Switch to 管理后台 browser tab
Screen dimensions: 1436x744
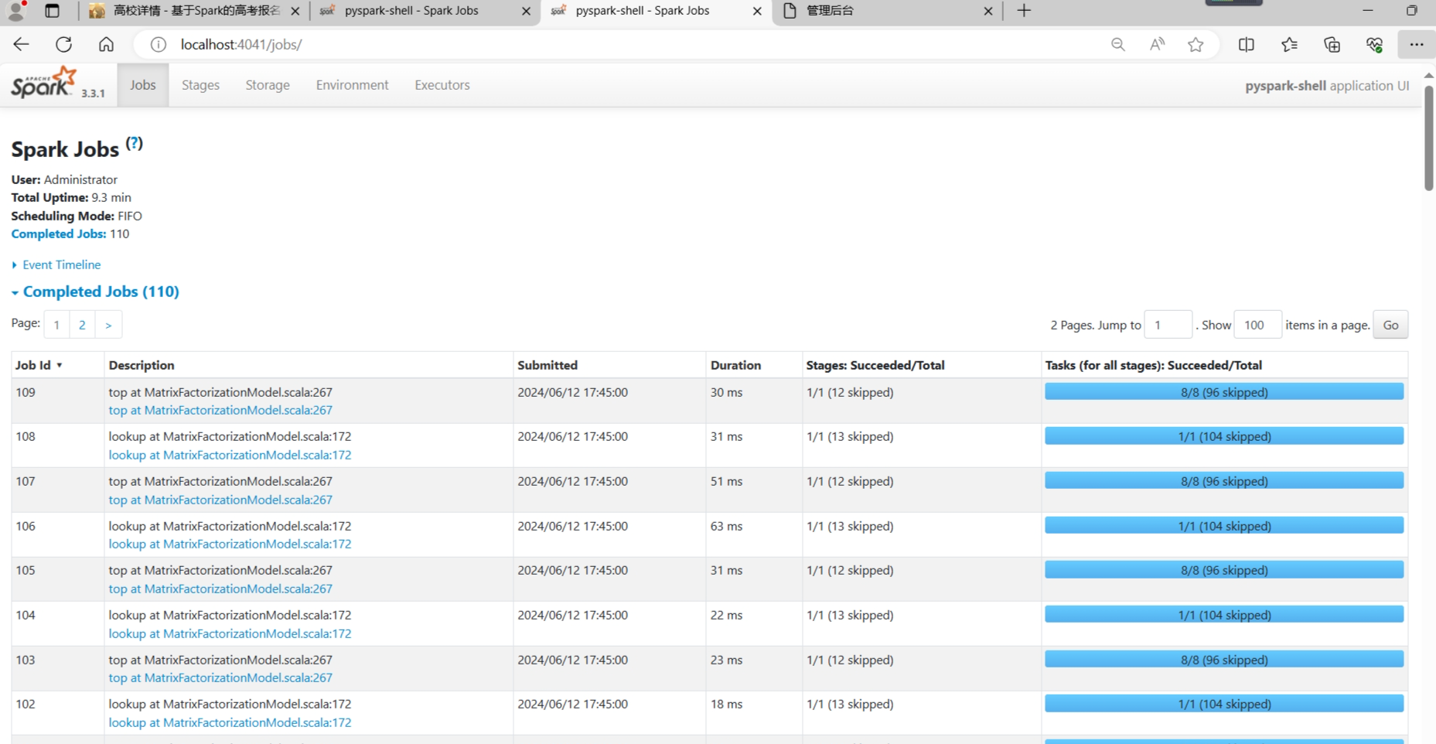click(886, 11)
